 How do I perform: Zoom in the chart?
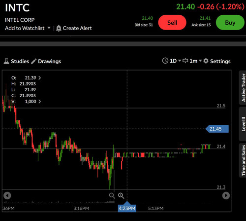tap(121, 195)
